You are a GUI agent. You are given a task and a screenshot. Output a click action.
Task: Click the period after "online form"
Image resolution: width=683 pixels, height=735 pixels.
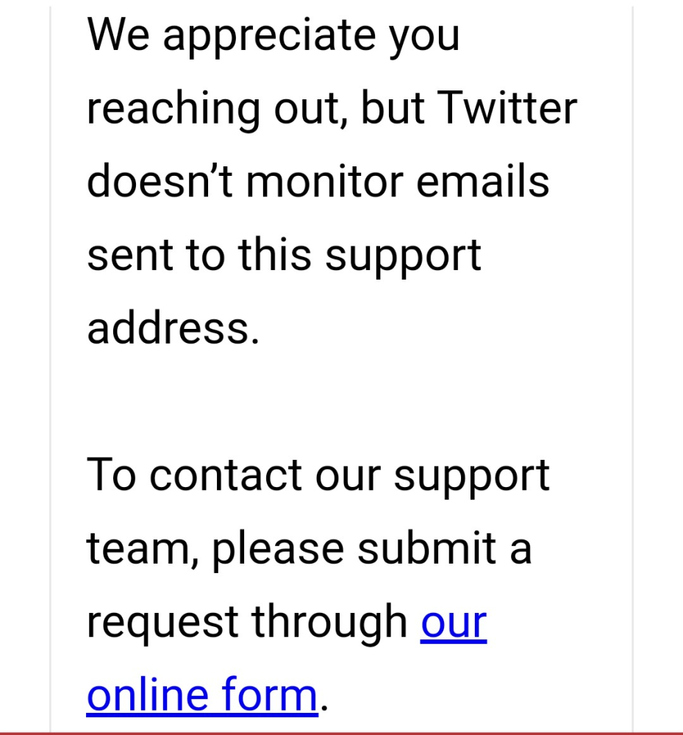tap(324, 708)
